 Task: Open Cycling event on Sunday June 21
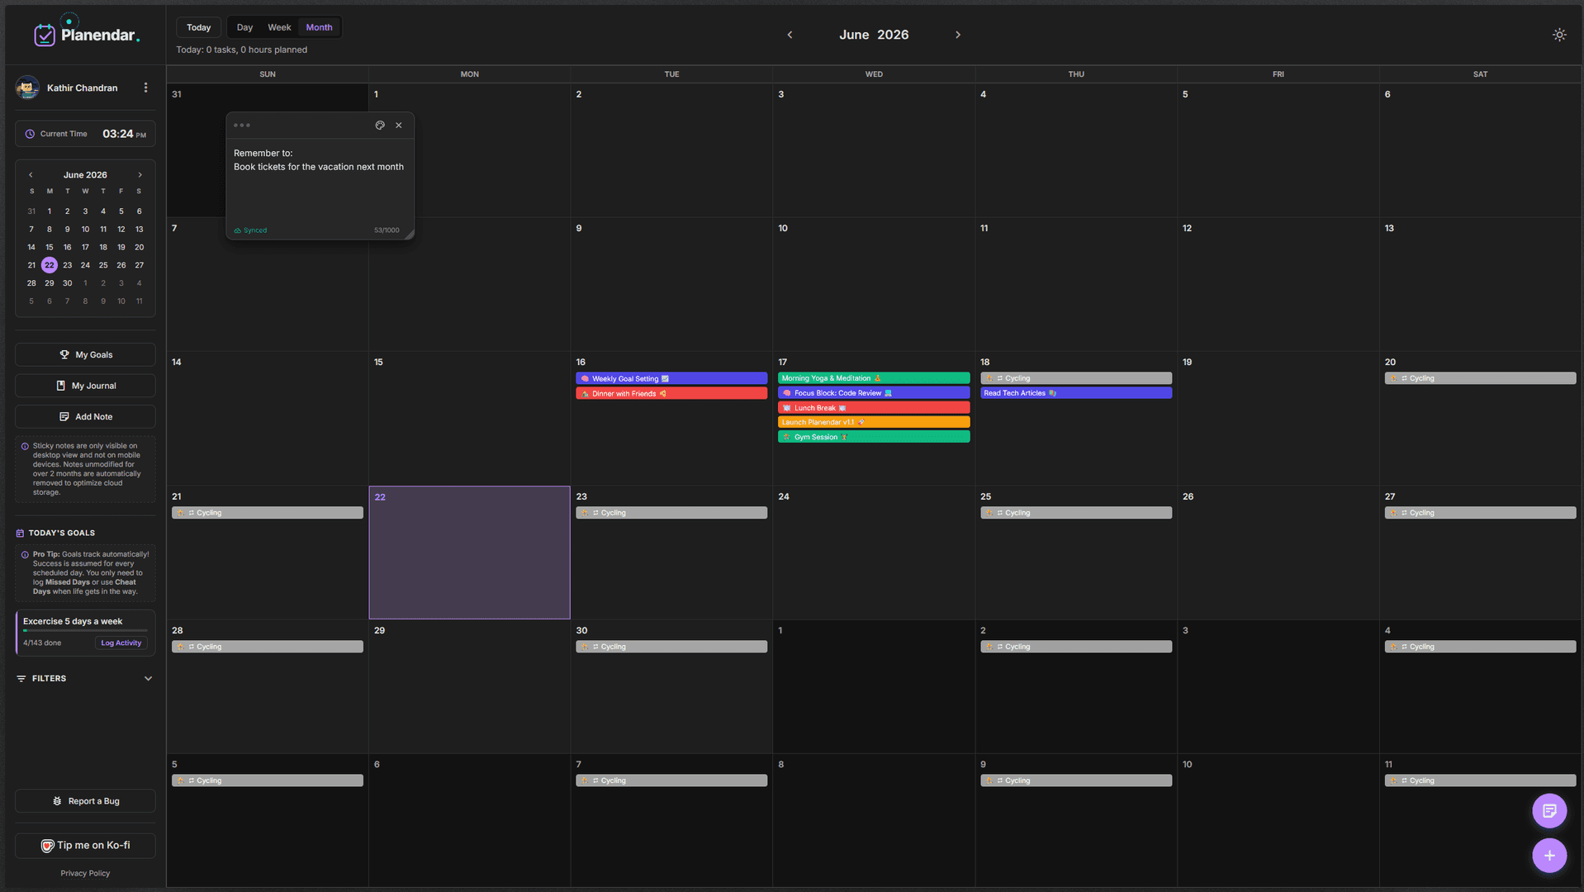point(268,513)
